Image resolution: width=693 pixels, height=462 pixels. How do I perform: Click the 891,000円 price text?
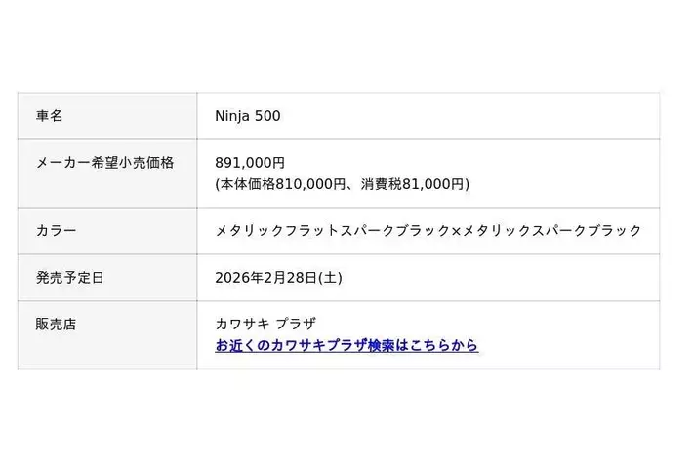click(250, 163)
